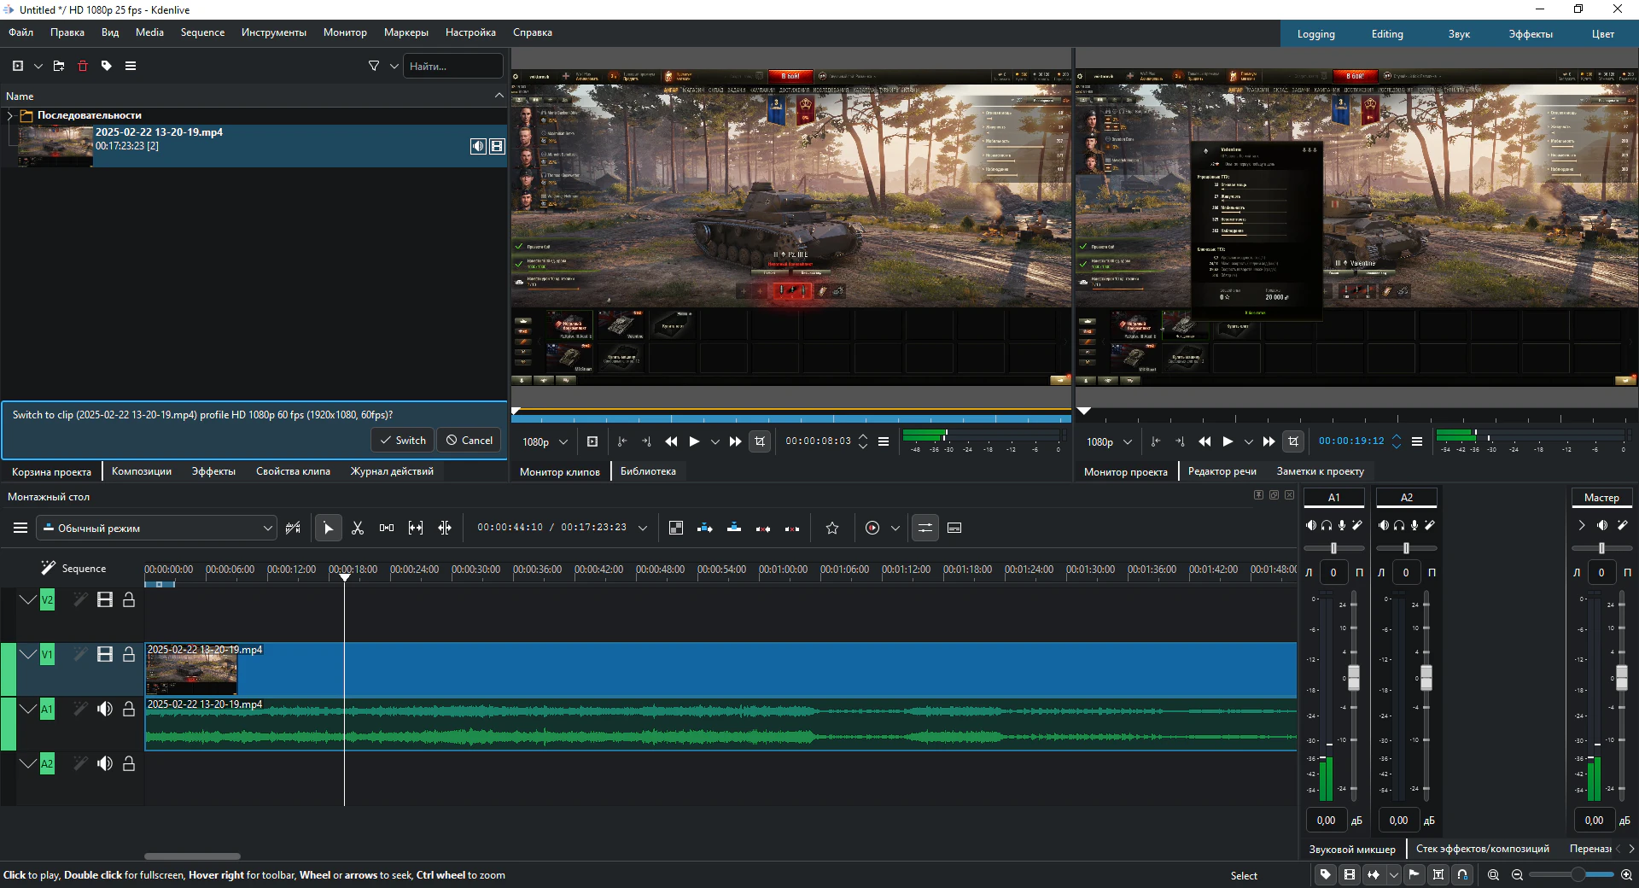The height and width of the screenshot is (888, 1639).
Task: Activate the spacer tool in timeline toolbar
Action: [x=387, y=529]
